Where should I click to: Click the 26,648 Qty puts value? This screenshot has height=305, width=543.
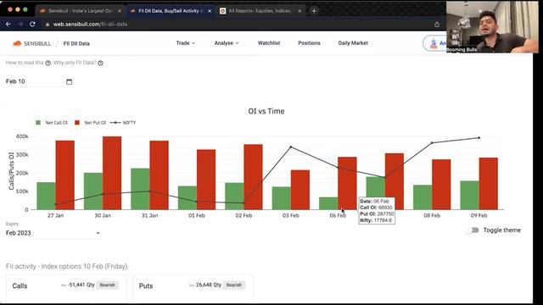(x=209, y=285)
